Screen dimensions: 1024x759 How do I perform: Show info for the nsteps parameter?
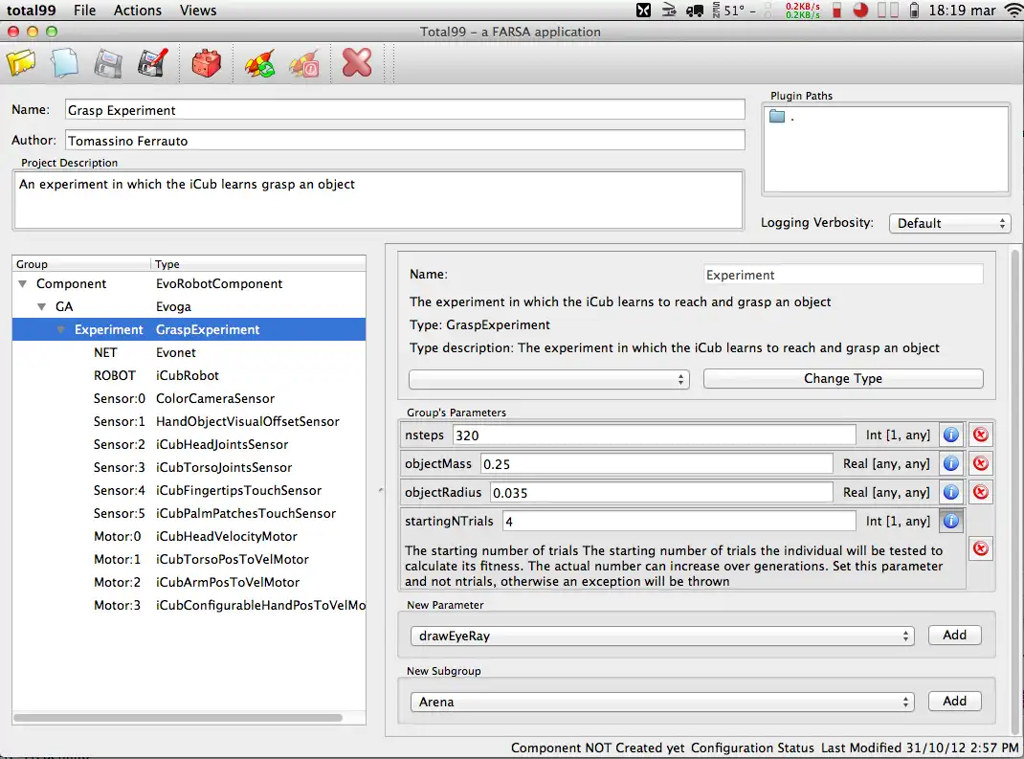[950, 434]
